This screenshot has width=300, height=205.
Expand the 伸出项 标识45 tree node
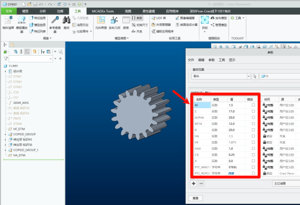5,140
